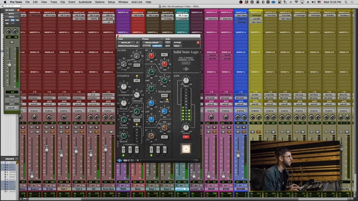
Task: Click the Spotlight search icon in menu bar
Action: pyautogui.click(x=346, y=2)
